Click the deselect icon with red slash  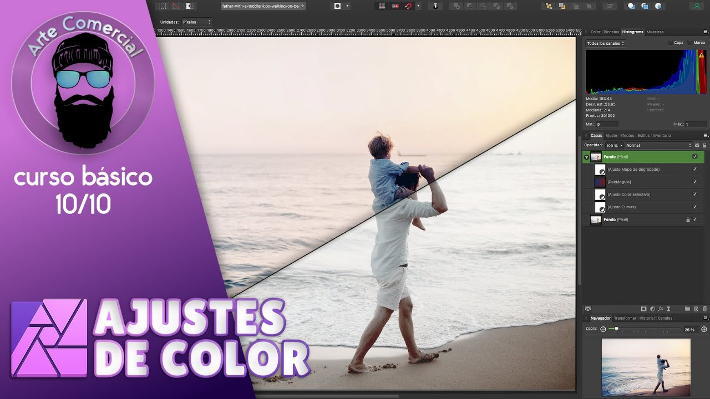[x=176, y=6]
